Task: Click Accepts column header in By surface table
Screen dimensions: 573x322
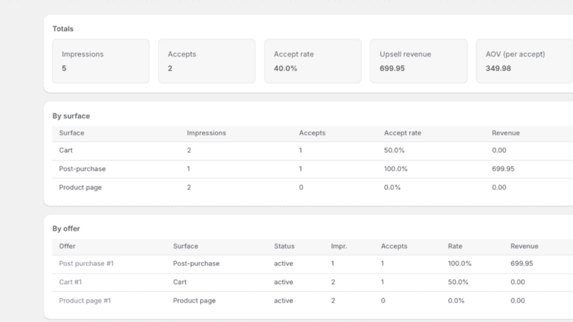Action: [312, 133]
